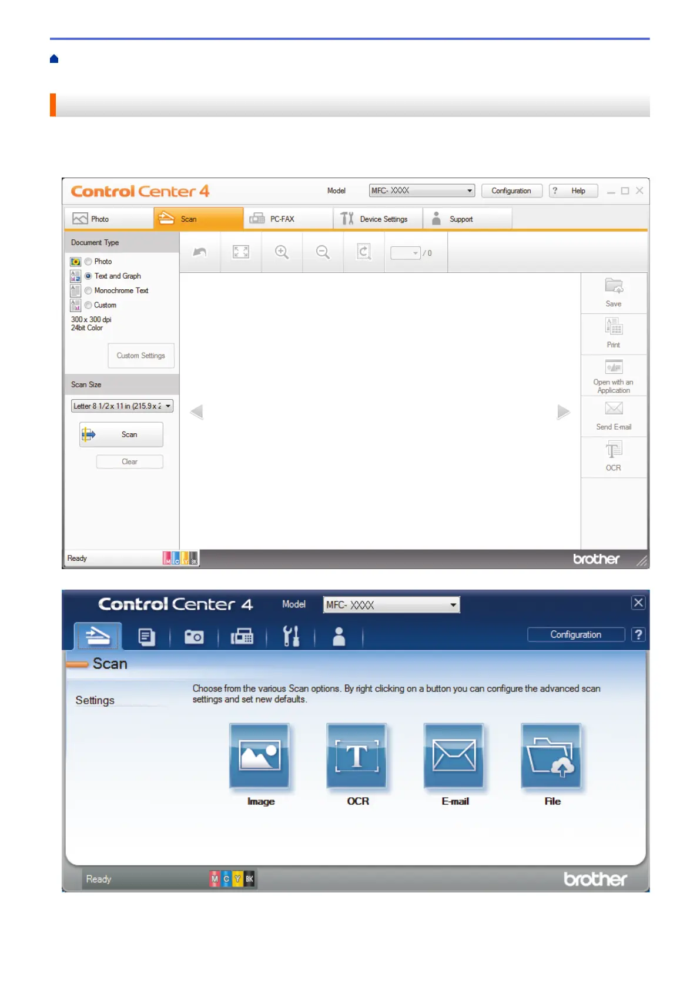Select the Photo document type radio button

88,262
